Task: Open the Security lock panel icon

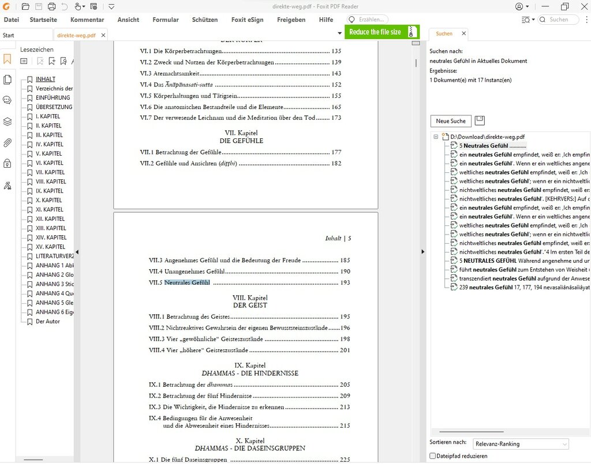Action: tap(7, 163)
